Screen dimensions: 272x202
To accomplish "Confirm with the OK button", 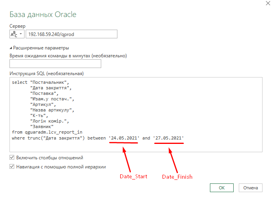I will pyautogui.click(x=222, y=188).
